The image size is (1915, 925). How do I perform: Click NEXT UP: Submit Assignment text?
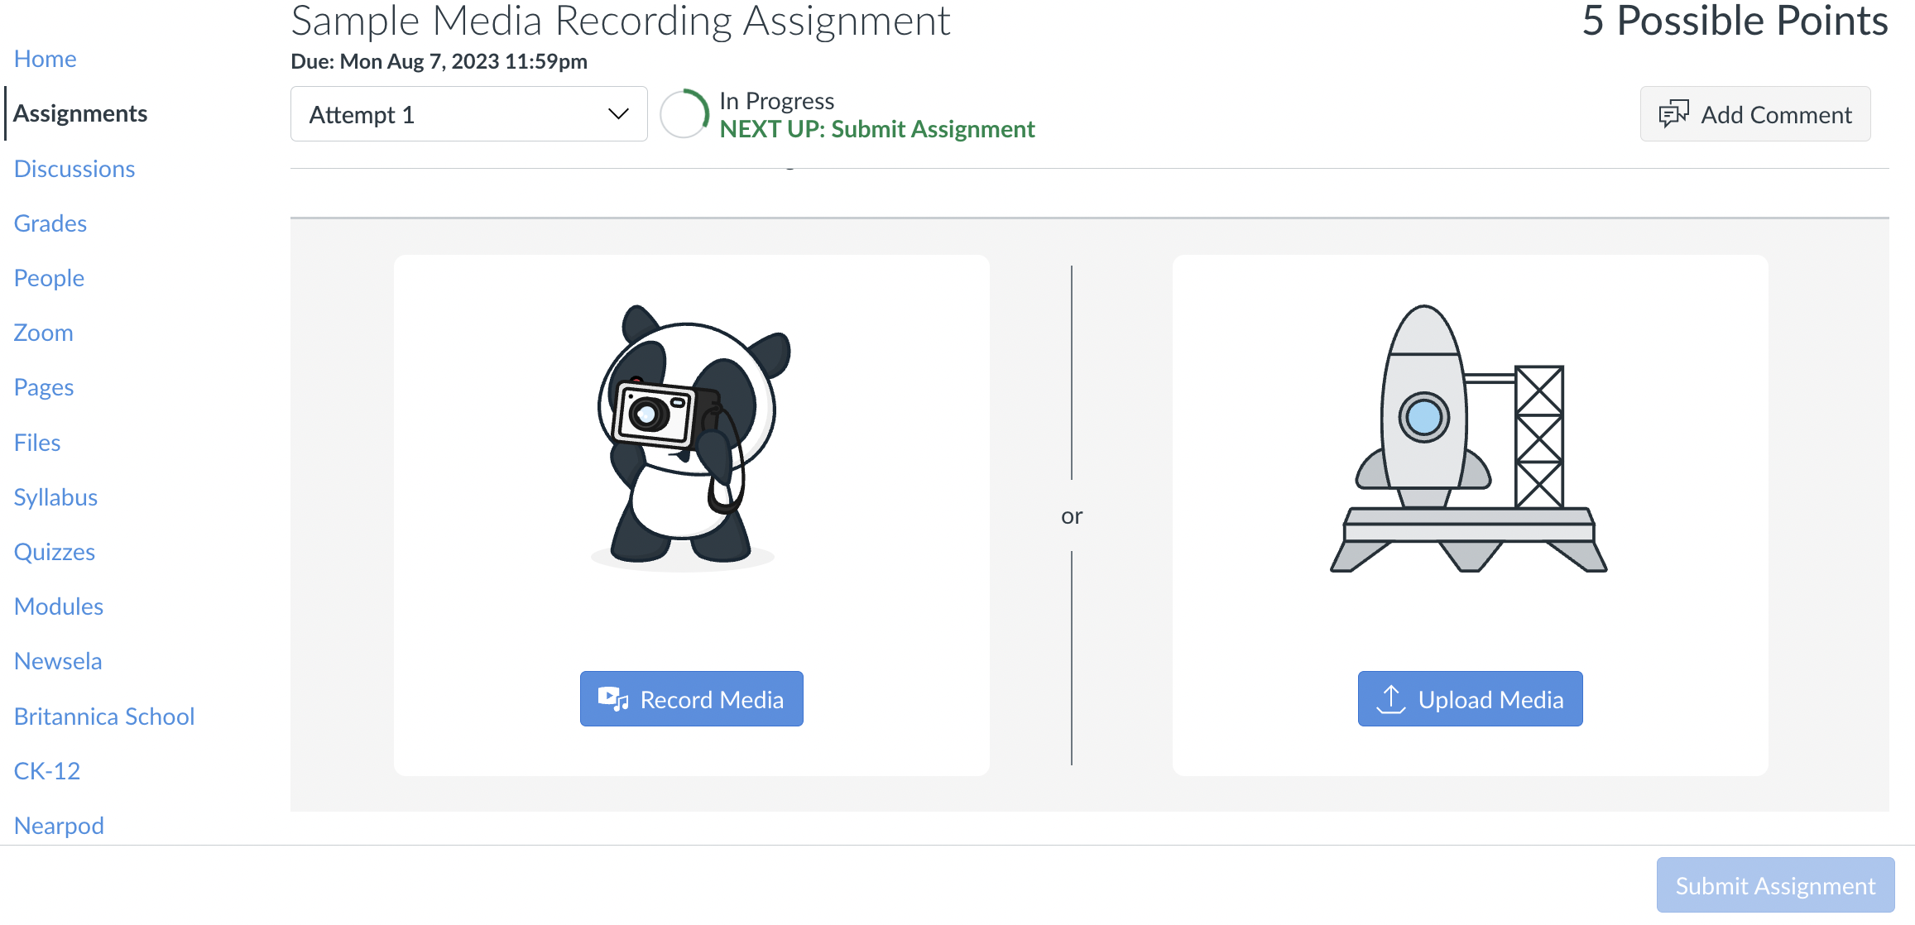click(877, 129)
